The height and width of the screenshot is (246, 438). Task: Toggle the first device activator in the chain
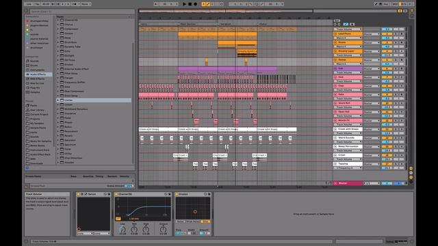pyautogui.click(x=79, y=194)
